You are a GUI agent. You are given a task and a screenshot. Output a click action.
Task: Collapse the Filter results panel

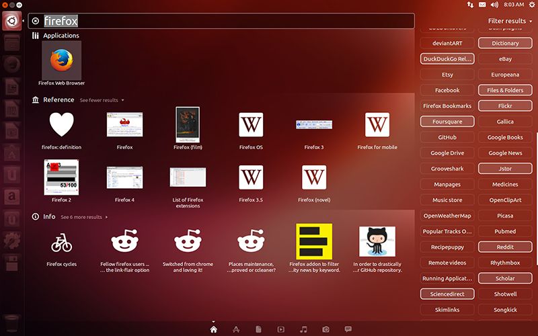[510, 21]
